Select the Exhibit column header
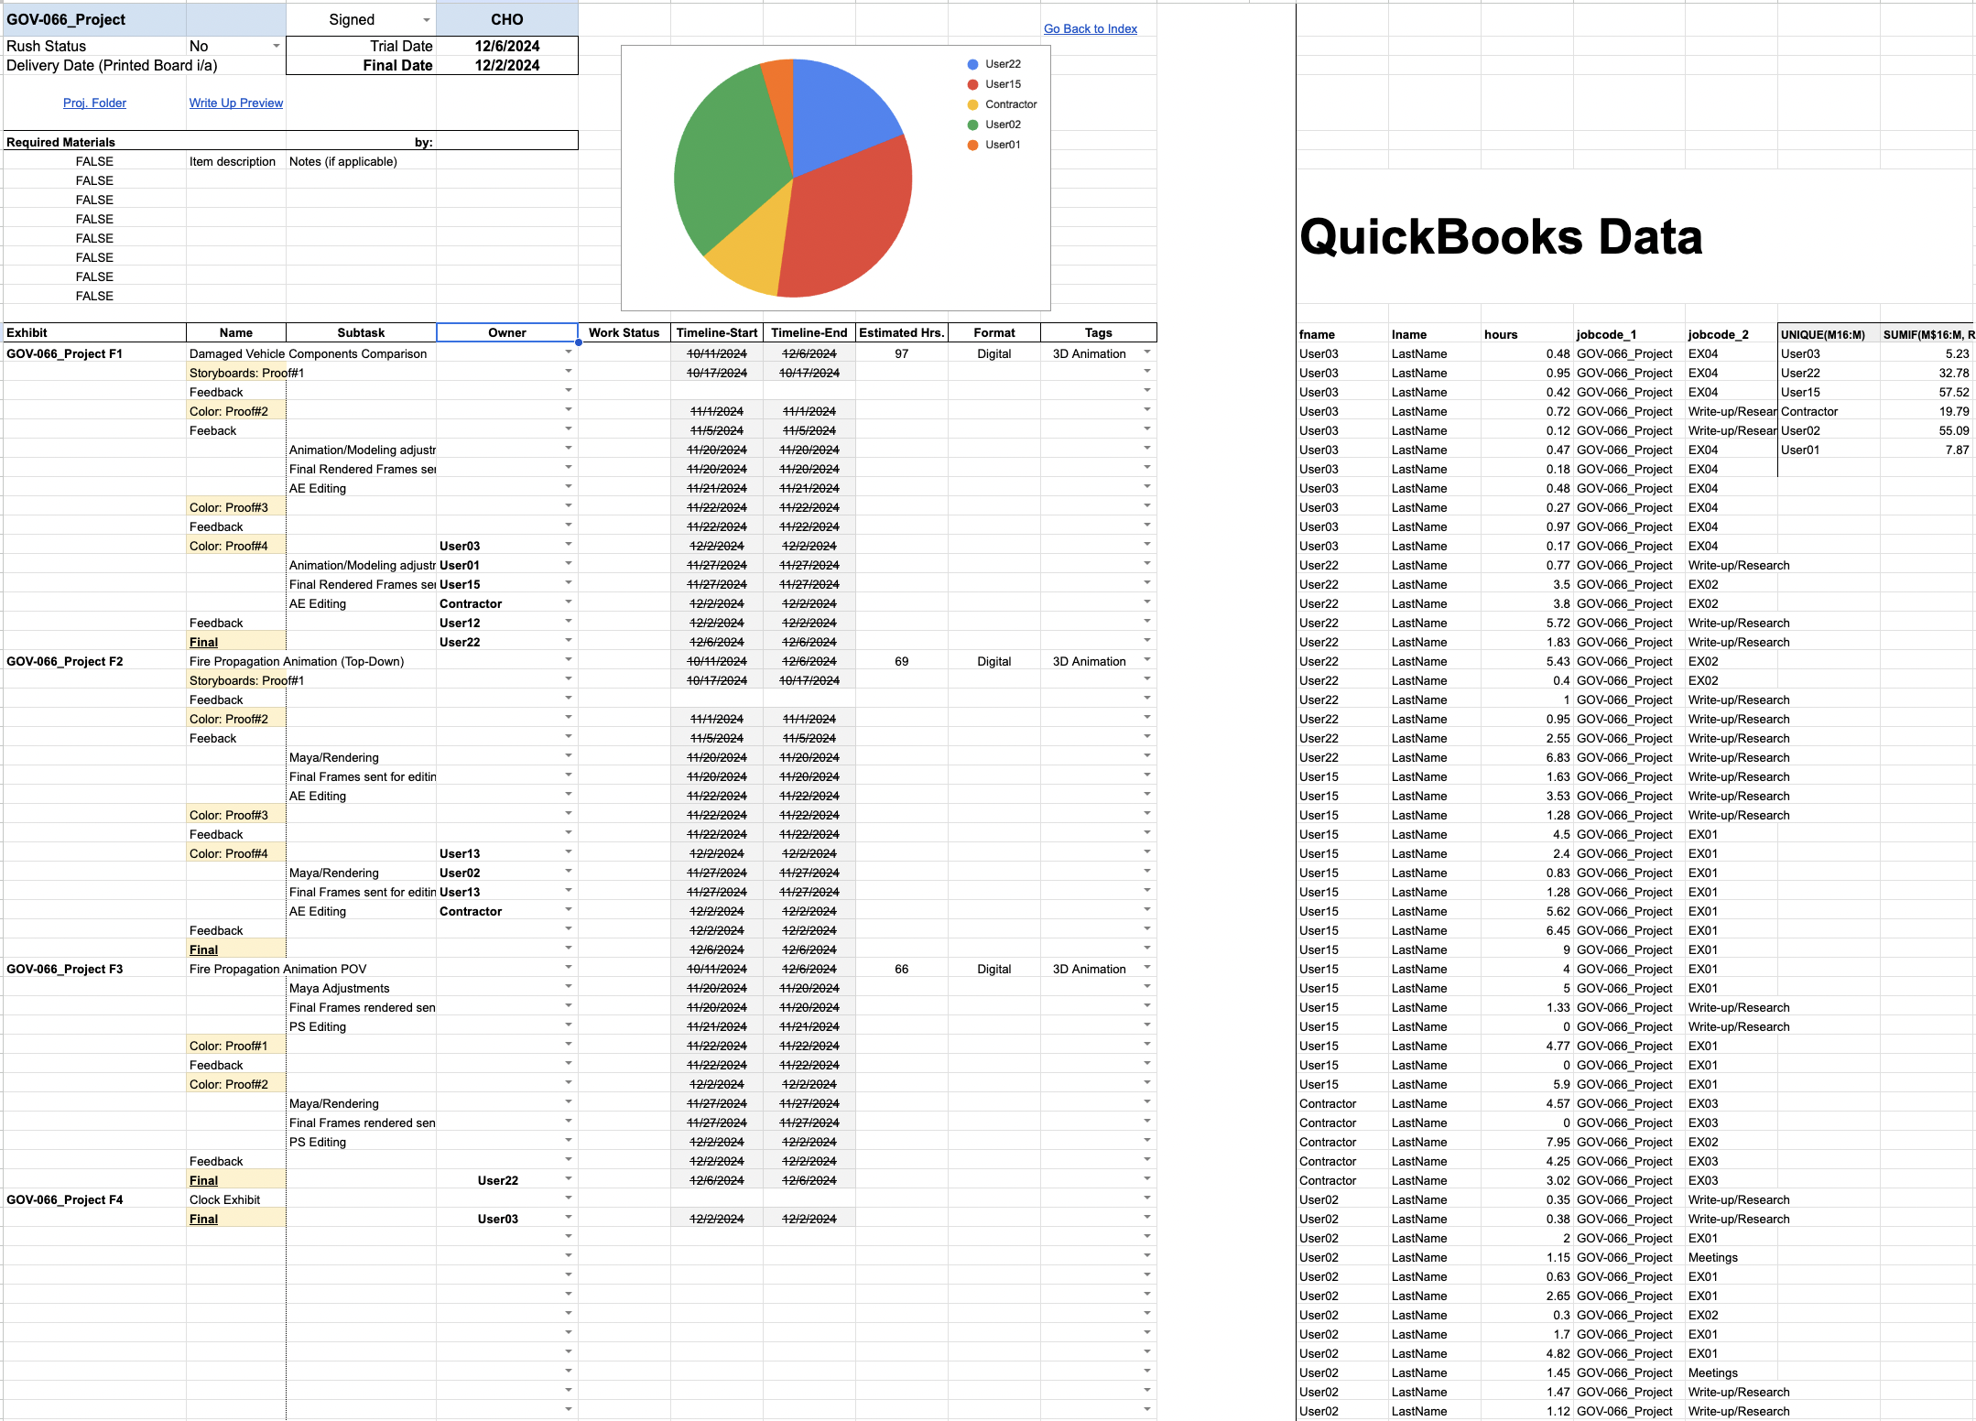 [94, 332]
